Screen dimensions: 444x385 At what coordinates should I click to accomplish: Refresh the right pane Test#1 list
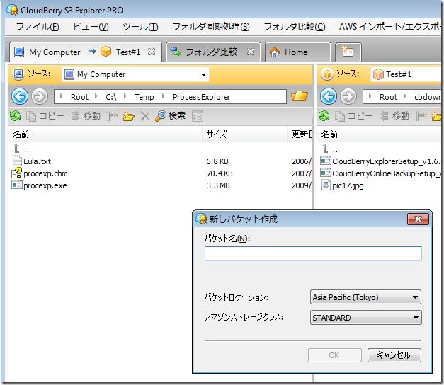click(x=324, y=116)
